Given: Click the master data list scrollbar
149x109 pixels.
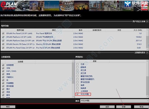Looking at the screenshot, I should pyautogui.click(x=73, y=73).
